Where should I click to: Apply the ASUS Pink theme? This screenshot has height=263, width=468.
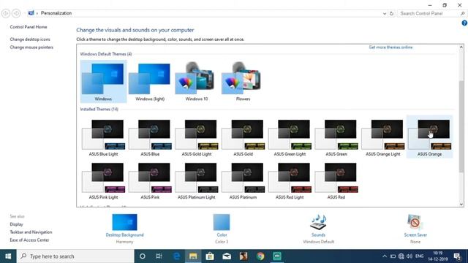click(x=150, y=180)
